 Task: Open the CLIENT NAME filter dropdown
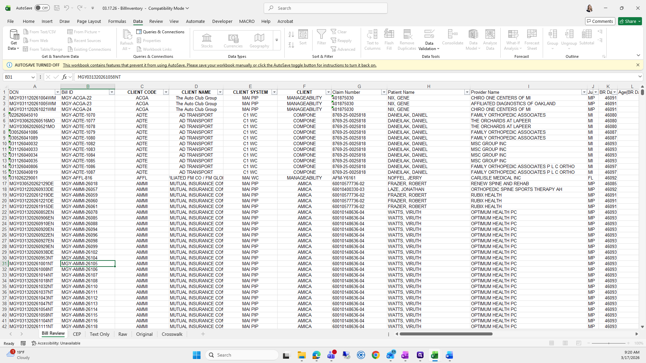pos(220,92)
